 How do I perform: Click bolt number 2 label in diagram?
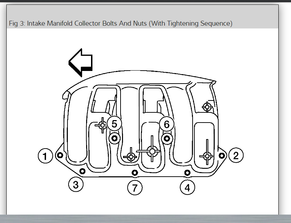pos(236,155)
